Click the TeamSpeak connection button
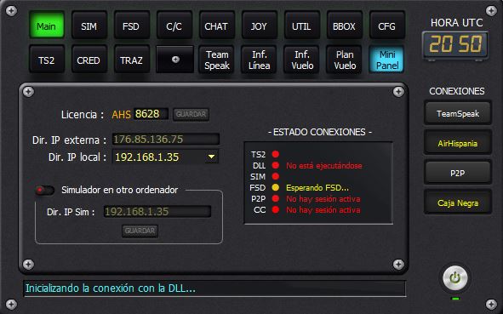The image size is (503, 314). [x=458, y=113]
